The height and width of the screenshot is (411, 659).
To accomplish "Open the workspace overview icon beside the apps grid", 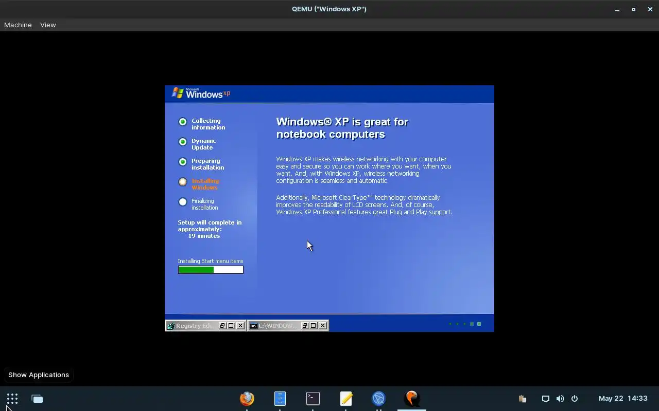I will click(x=37, y=399).
